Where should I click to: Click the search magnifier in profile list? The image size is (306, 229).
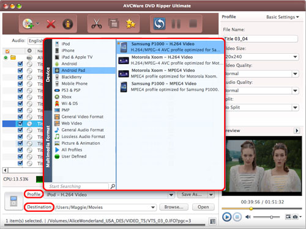(113, 186)
